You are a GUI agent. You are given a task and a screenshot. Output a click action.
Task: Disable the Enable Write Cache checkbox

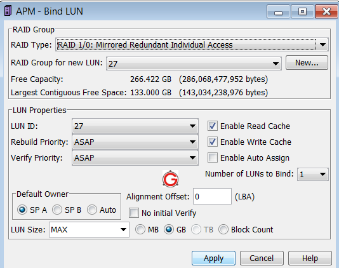[x=213, y=142]
